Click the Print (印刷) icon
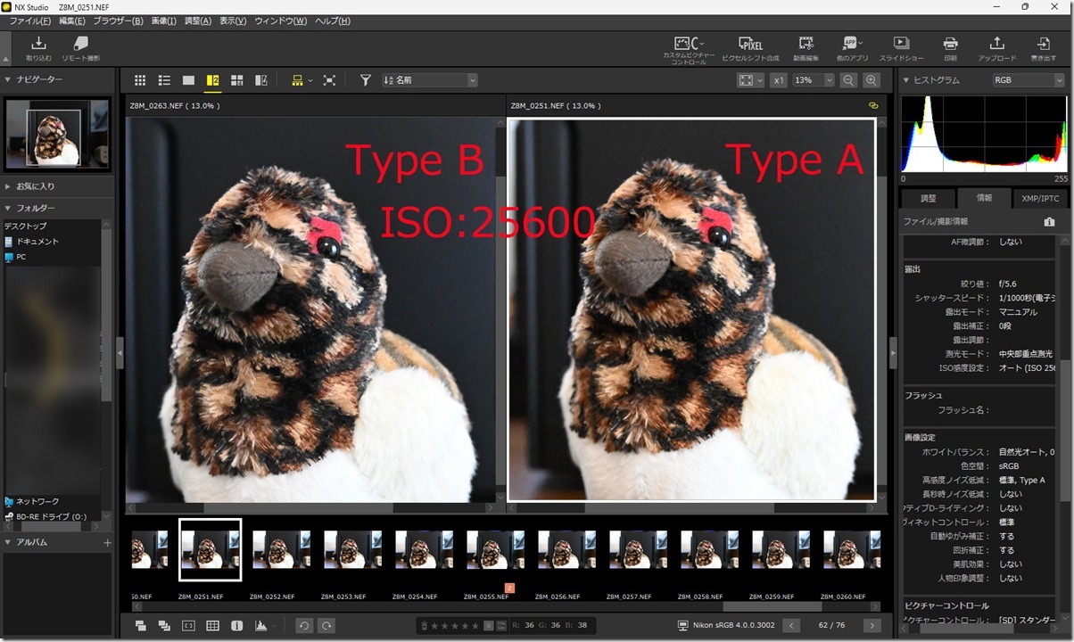The height and width of the screenshot is (642, 1074). (x=951, y=48)
